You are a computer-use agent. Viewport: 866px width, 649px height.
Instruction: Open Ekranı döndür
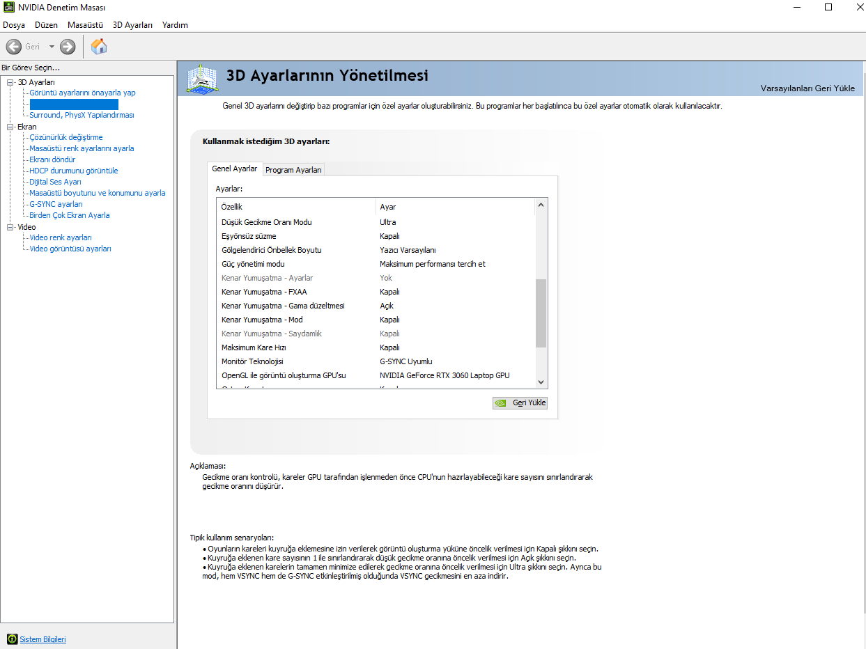point(52,159)
